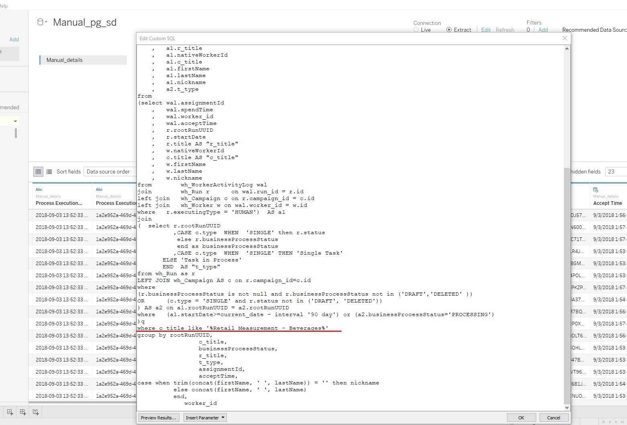This screenshot has width=627, height=425.
Task: Click new story icon at bottom
Action: (36, 412)
